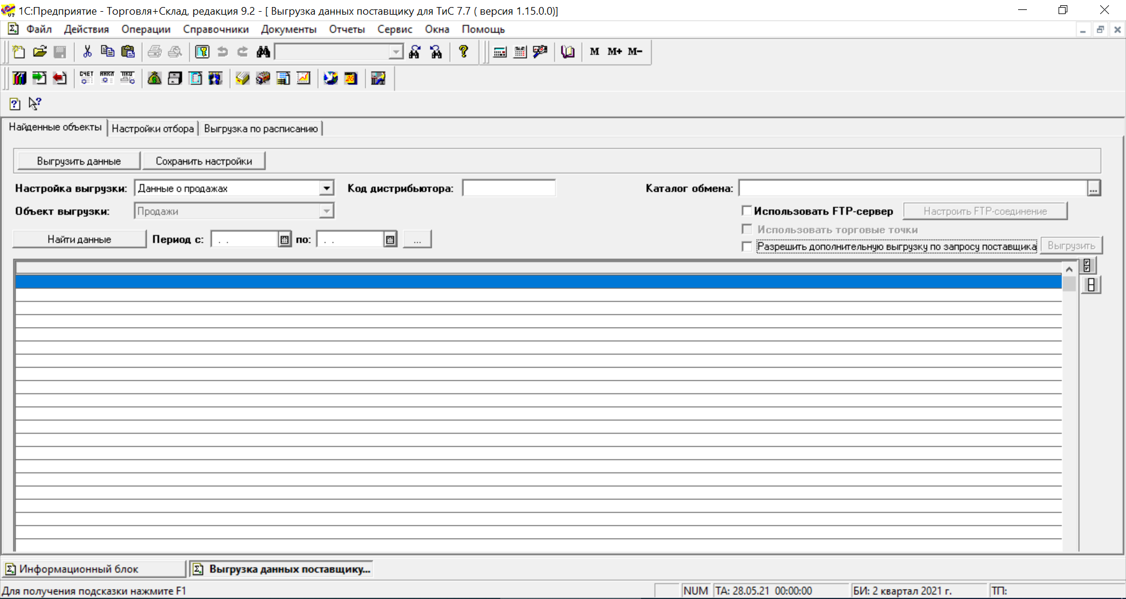The image size is (1126, 599).
Task: Click the Open folder toolbar icon
Action: [39, 52]
